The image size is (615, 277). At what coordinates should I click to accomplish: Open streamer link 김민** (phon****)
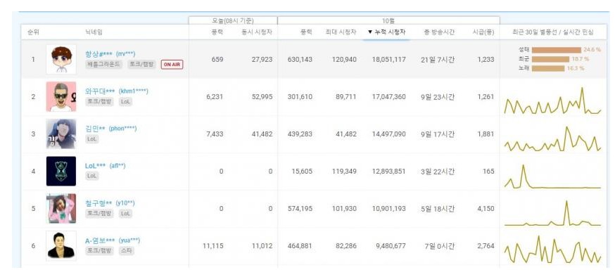pos(111,129)
